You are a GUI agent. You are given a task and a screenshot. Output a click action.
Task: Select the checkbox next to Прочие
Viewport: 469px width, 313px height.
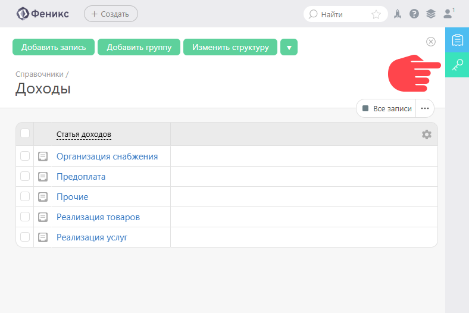click(25, 196)
